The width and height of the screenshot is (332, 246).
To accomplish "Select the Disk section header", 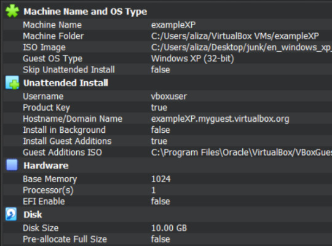I will tap(33, 215).
